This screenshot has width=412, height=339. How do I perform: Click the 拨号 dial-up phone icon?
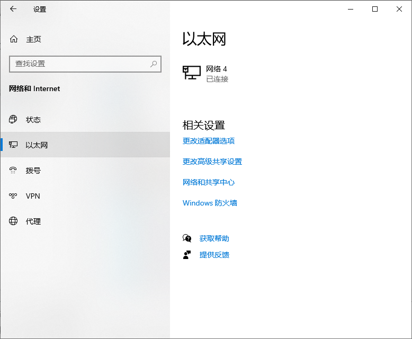pyautogui.click(x=13, y=170)
